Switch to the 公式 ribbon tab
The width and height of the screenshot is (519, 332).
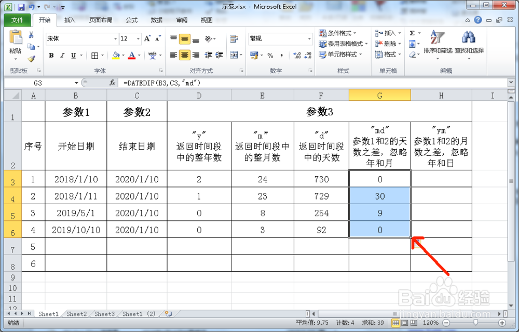132,20
